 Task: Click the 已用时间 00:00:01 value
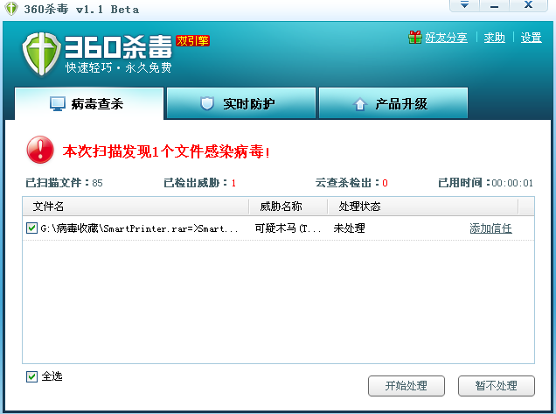coord(512,183)
